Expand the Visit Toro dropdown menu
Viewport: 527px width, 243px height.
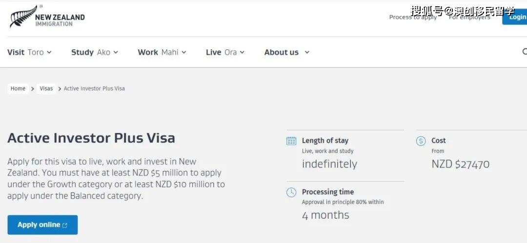pyautogui.click(x=30, y=52)
